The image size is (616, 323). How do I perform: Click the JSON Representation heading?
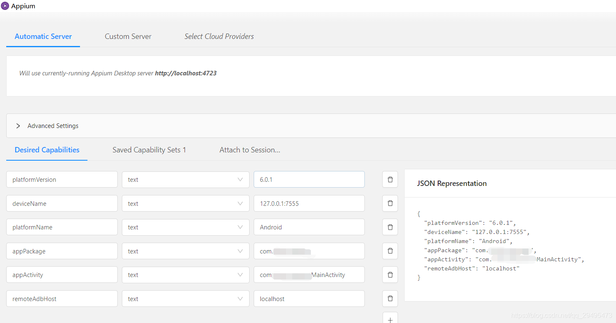(x=452, y=183)
